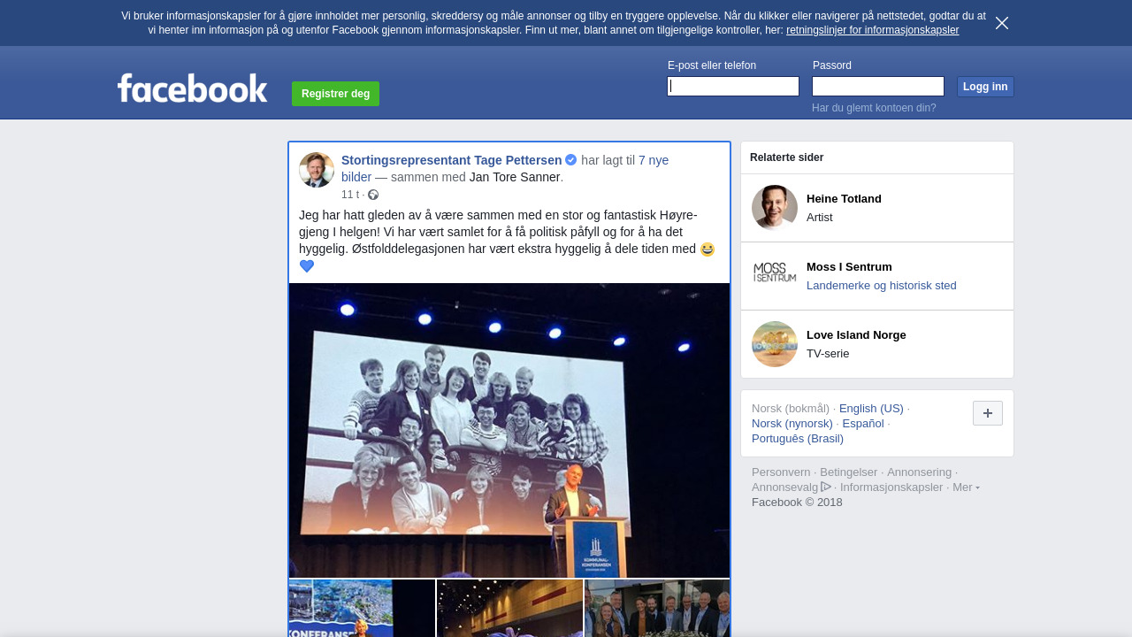Click the Facebook © 2018 text
The width and height of the screenshot is (1132, 637).
pos(797,503)
